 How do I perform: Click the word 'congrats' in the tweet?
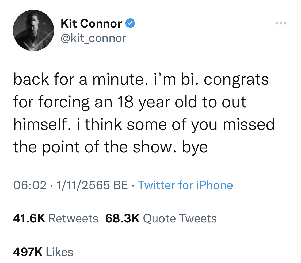(236, 79)
